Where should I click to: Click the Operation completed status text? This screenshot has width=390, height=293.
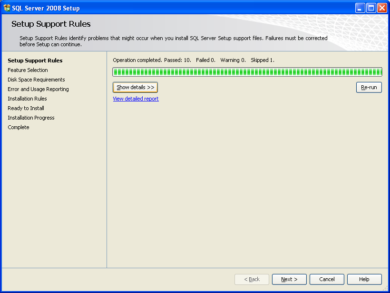click(194, 60)
